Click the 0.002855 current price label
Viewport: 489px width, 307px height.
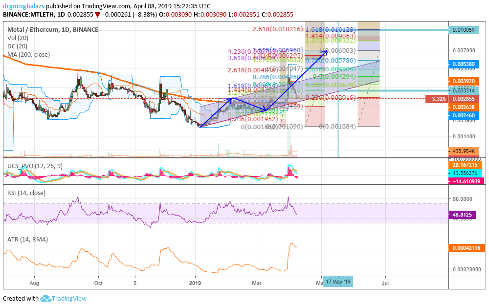tap(464, 99)
